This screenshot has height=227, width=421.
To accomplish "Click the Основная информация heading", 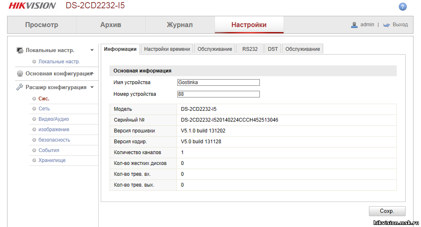I will 142,71.
